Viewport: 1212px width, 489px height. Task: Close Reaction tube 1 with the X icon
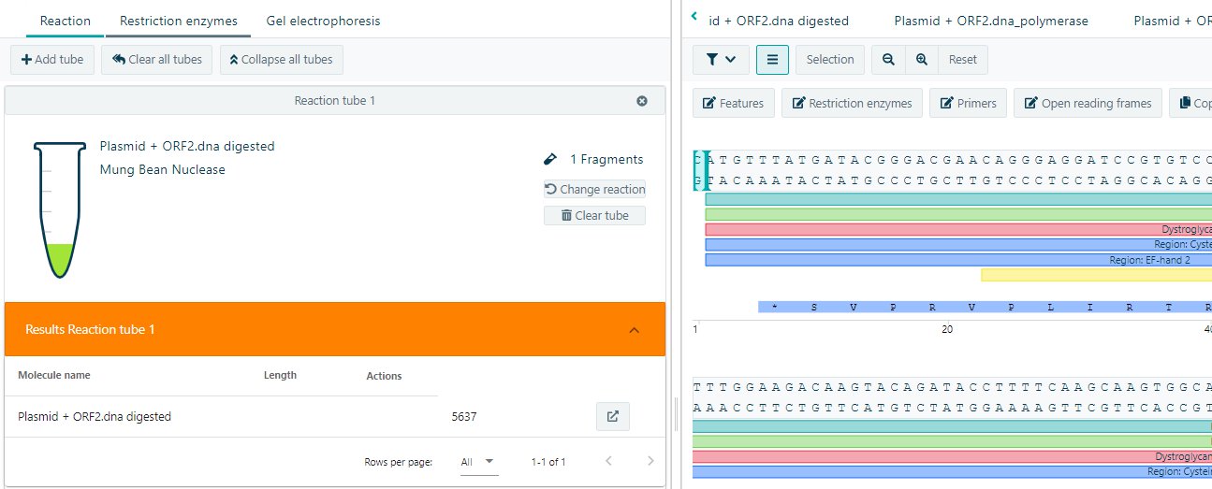pos(641,101)
